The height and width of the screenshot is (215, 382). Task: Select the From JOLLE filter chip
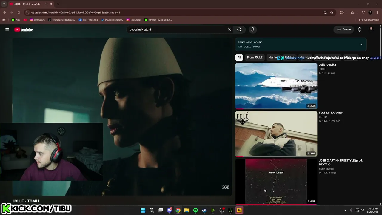[x=255, y=57]
